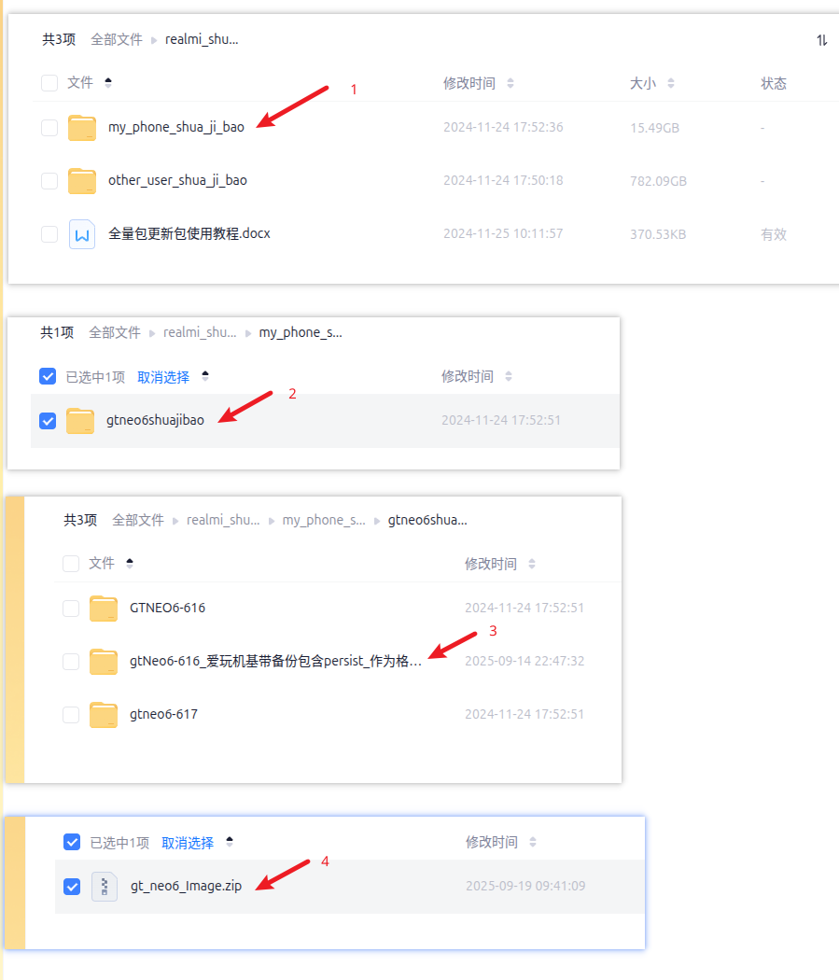Click sort arrow beside 取消选择 in second panel
This screenshot has width=839, height=980.
pos(205,376)
